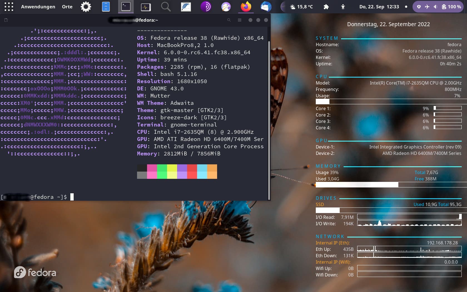Click the 'Shell: bash 5.1.16' line
Viewport: 467px width, 292px height.
(167, 74)
